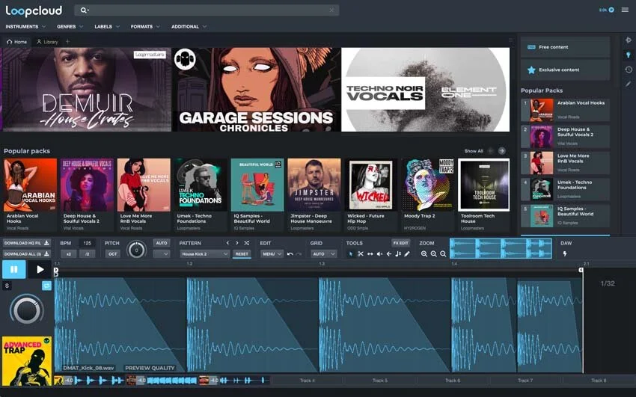This screenshot has height=397, width=636.
Task: Click the lightbulb sidebar icon
Action: 629,55
